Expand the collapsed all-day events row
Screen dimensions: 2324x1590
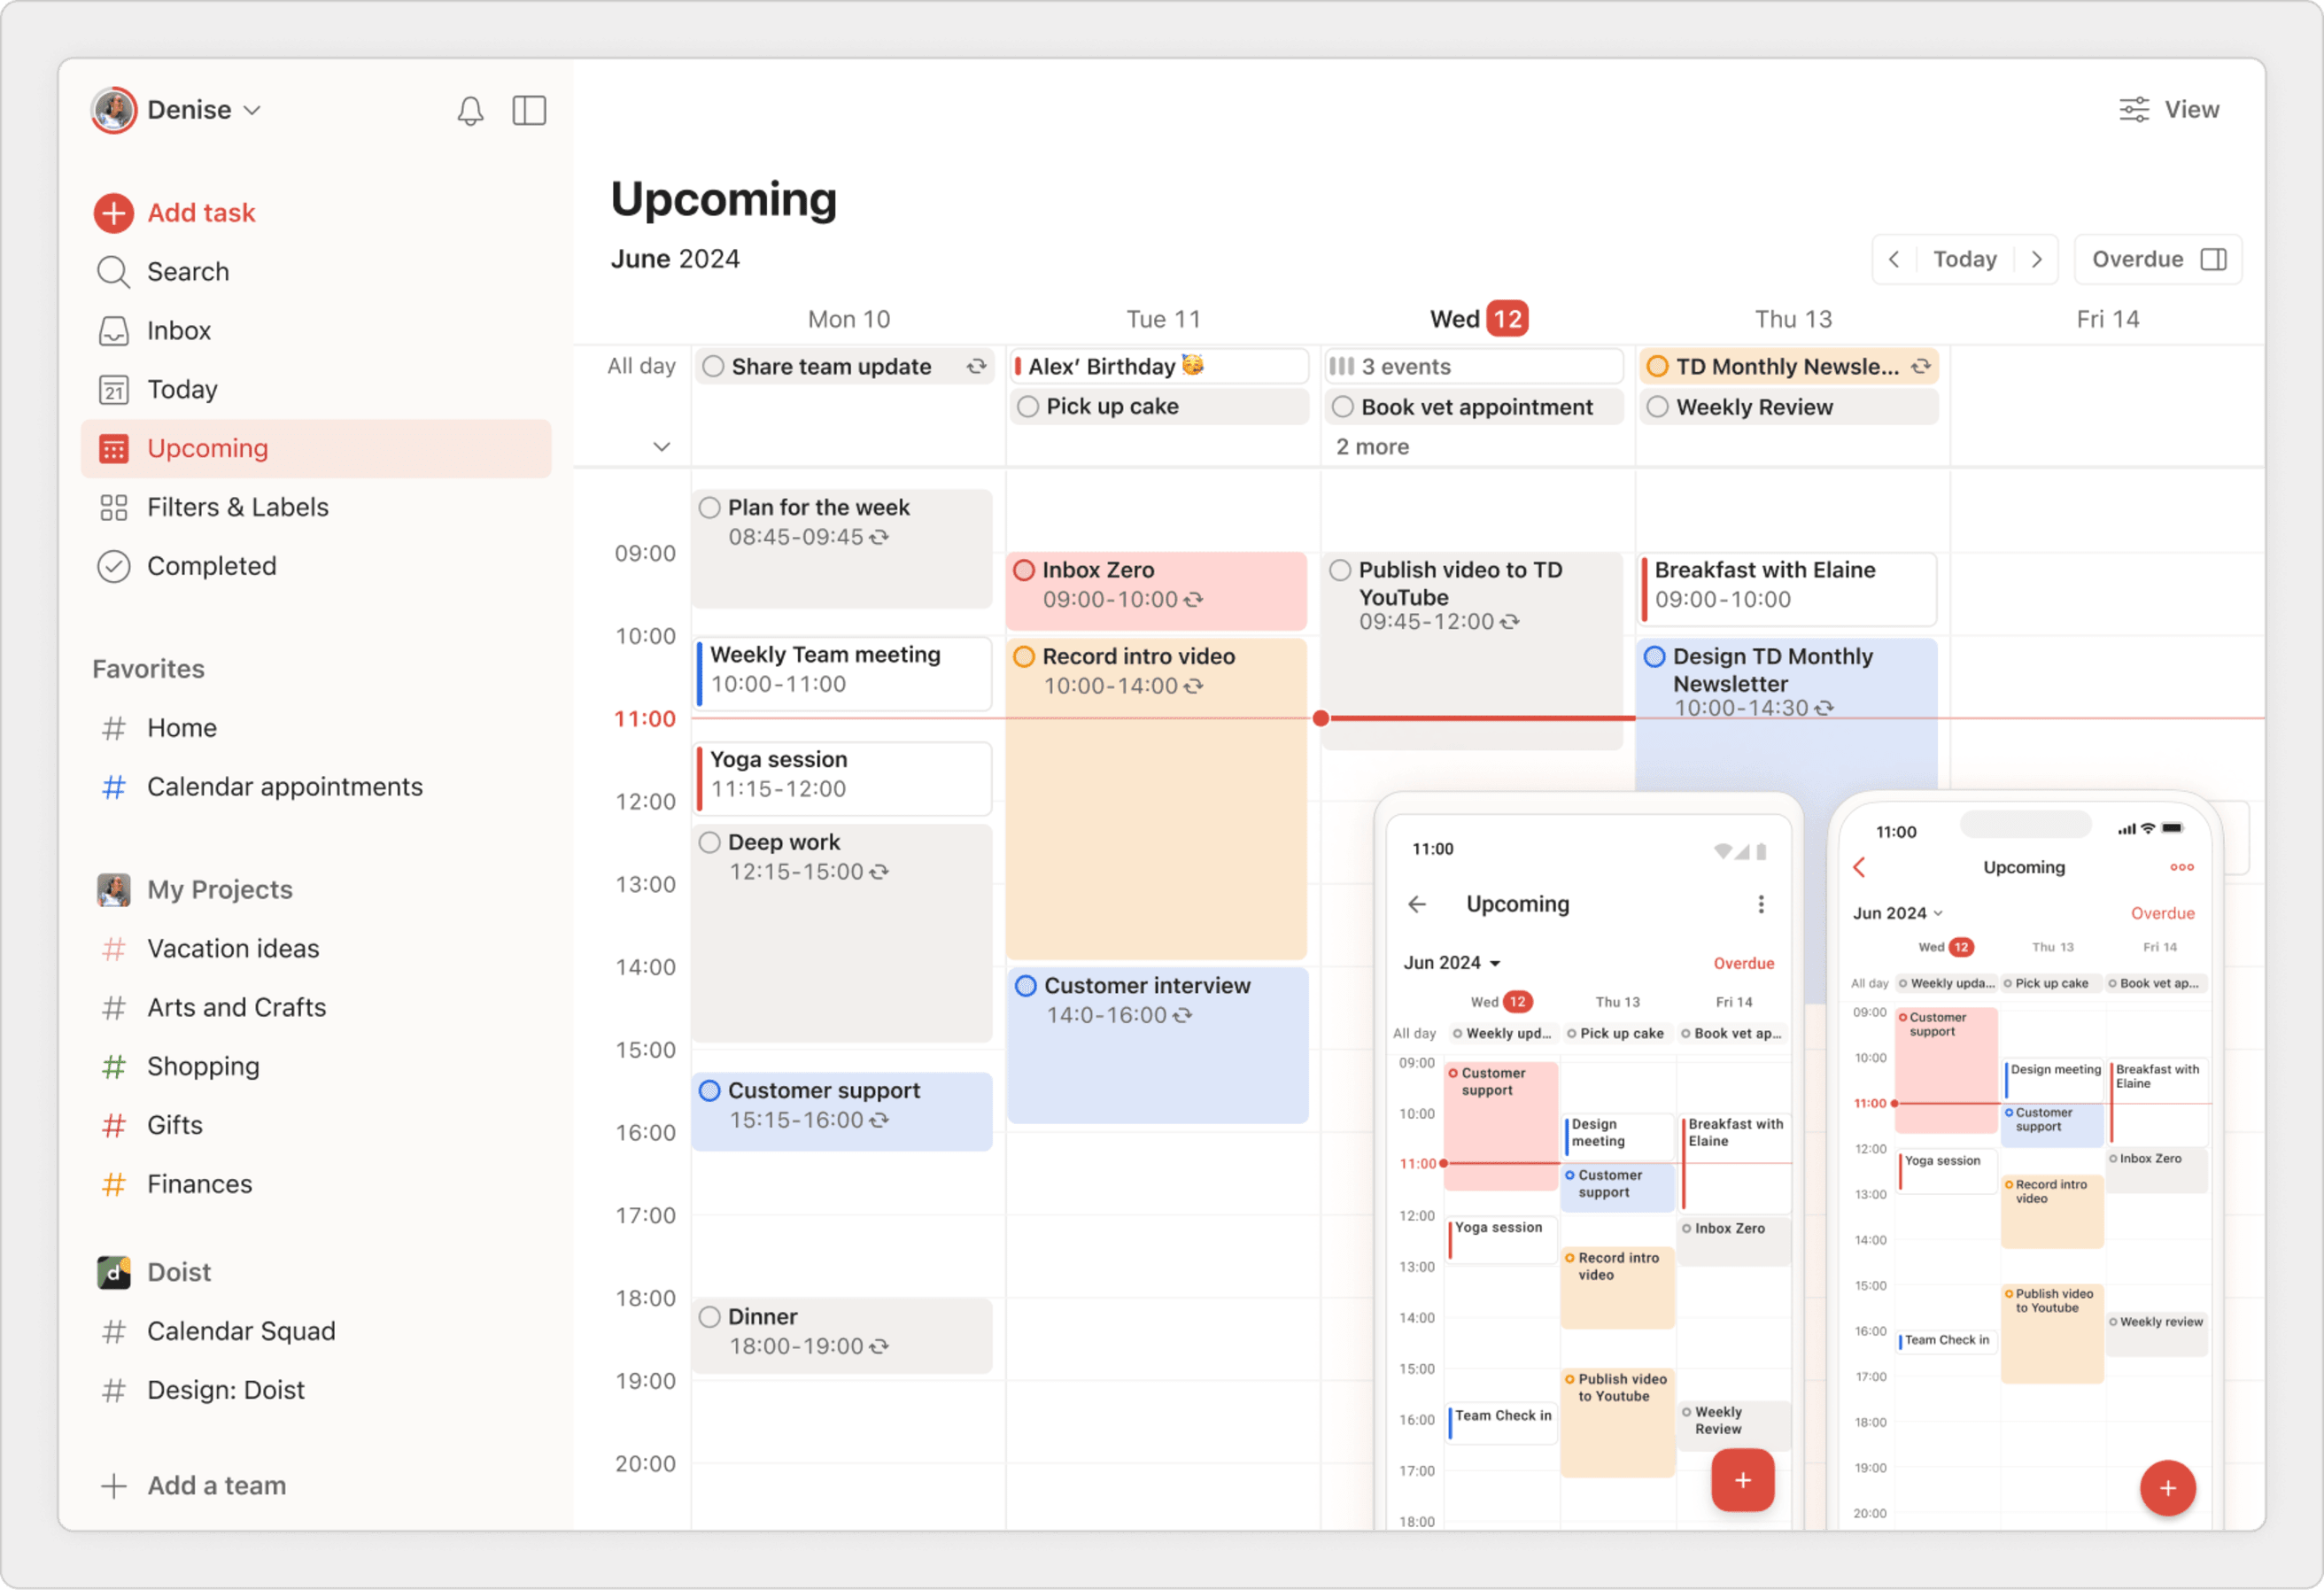click(x=662, y=444)
